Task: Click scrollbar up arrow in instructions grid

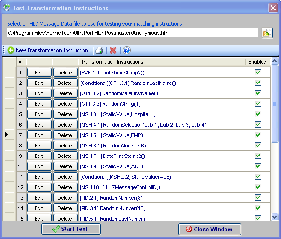Action: click(x=274, y=61)
